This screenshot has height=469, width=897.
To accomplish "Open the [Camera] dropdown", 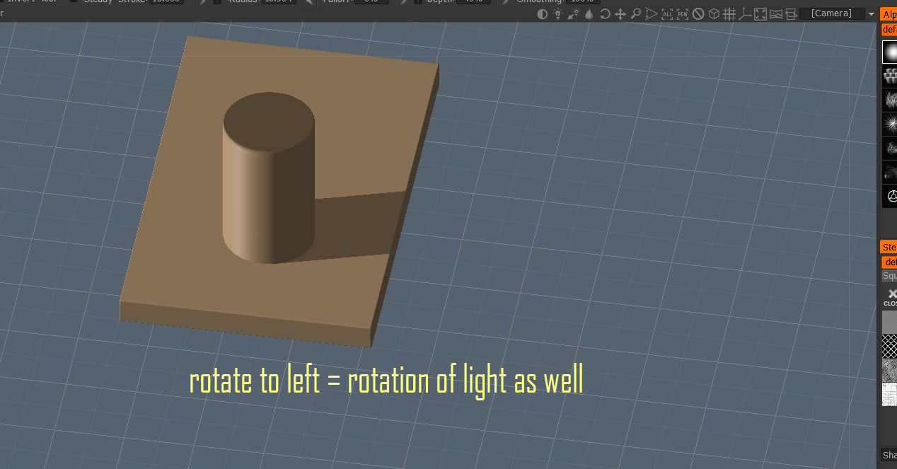I will [x=832, y=14].
